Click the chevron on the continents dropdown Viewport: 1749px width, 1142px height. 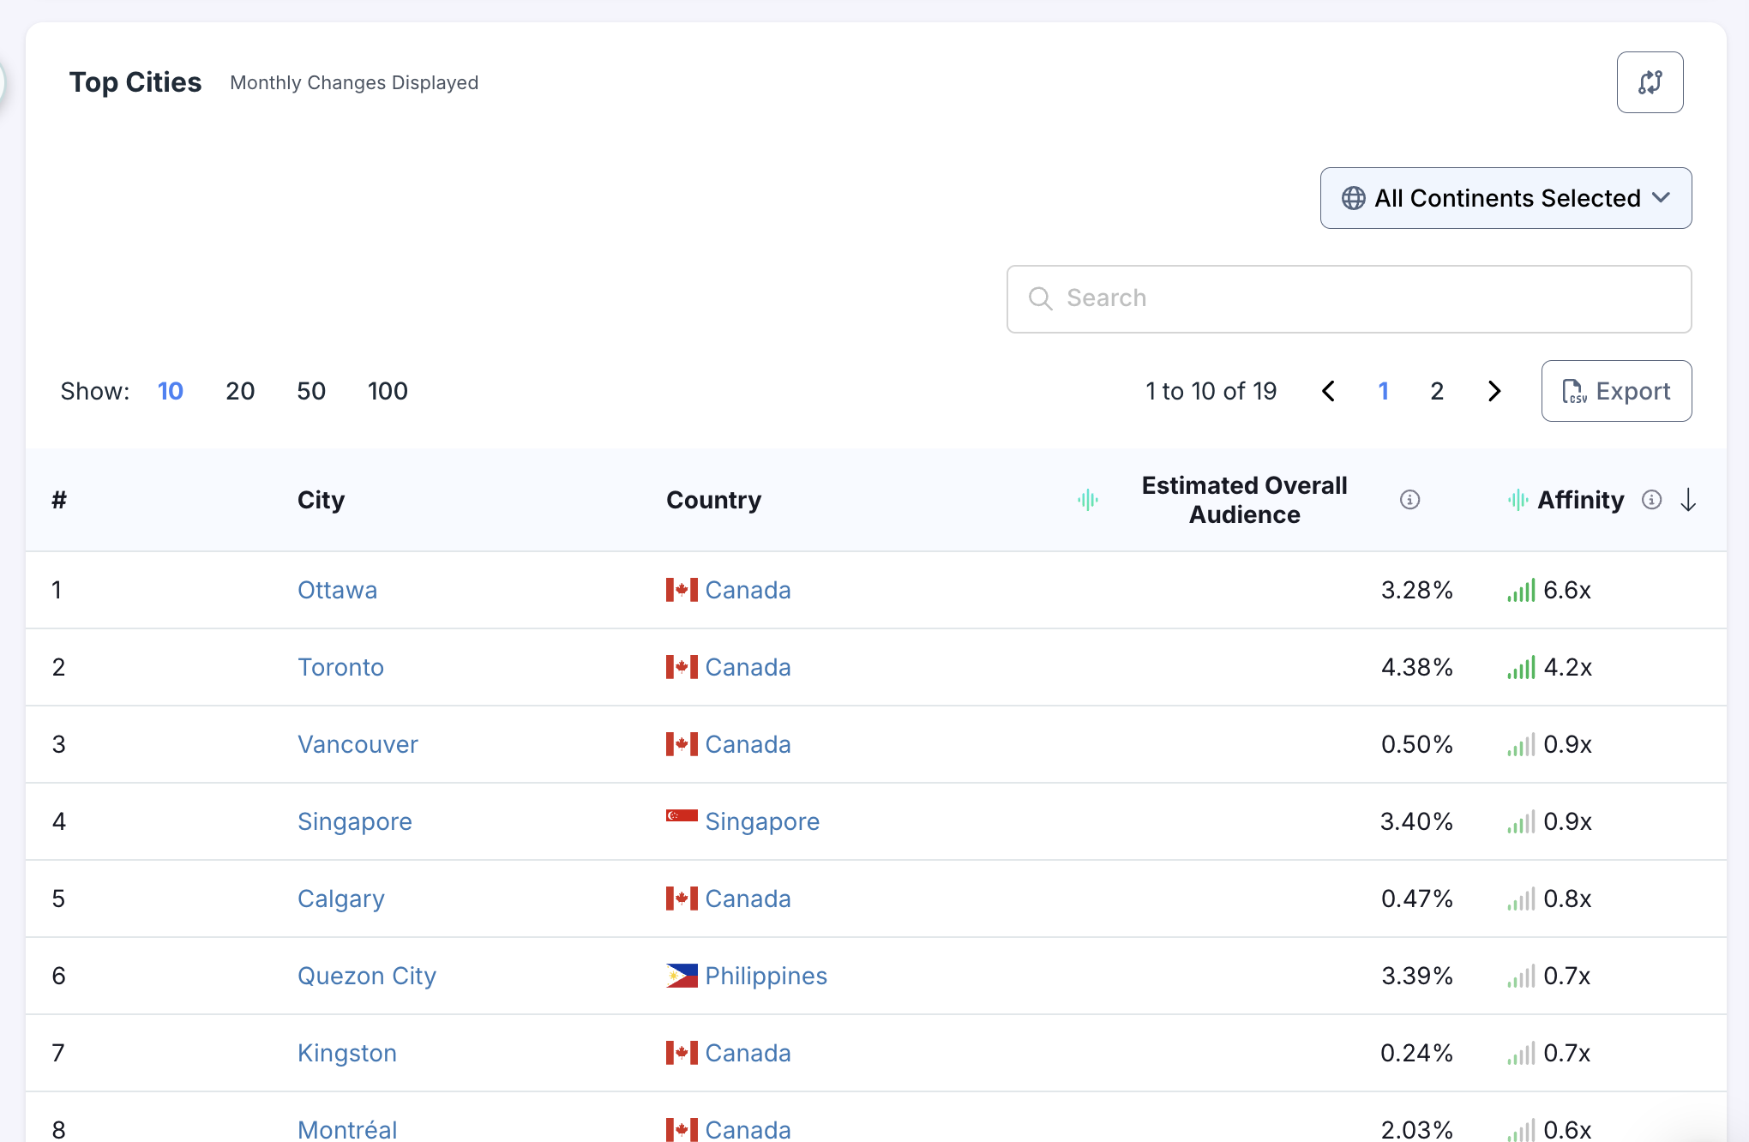1661,198
